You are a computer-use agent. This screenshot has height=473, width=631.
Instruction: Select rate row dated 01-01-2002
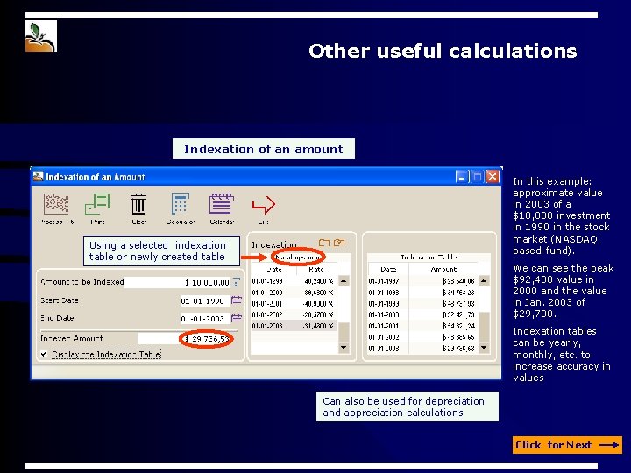coord(294,314)
